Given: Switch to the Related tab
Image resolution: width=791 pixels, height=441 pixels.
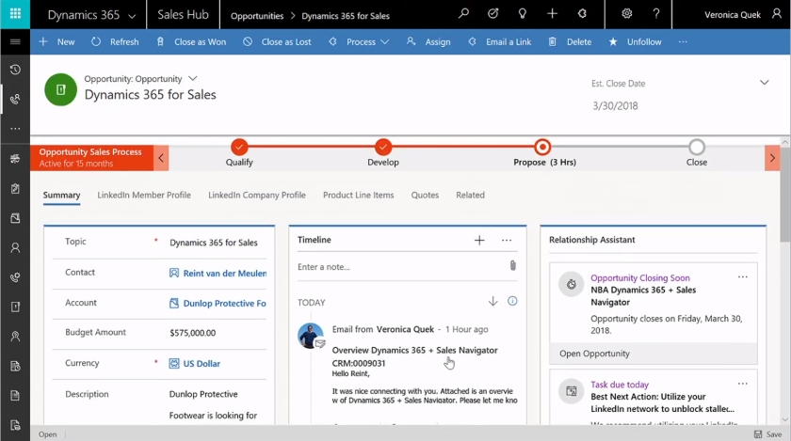Looking at the screenshot, I should pos(470,195).
